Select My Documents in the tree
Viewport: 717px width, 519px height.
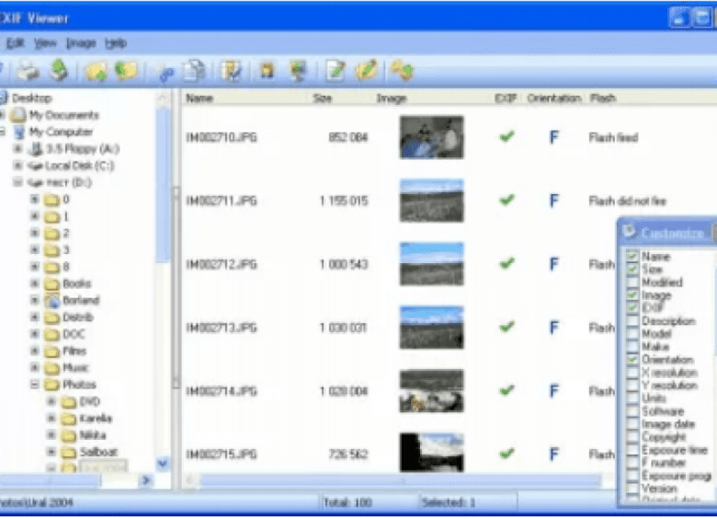tap(63, 115)
